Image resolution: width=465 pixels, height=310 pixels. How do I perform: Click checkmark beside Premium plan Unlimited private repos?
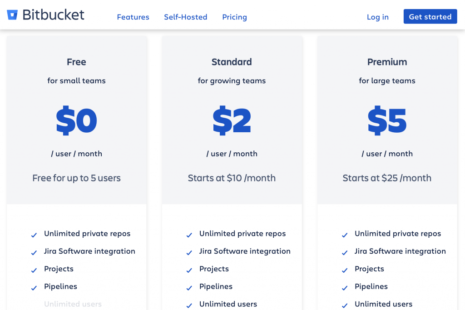345,235
